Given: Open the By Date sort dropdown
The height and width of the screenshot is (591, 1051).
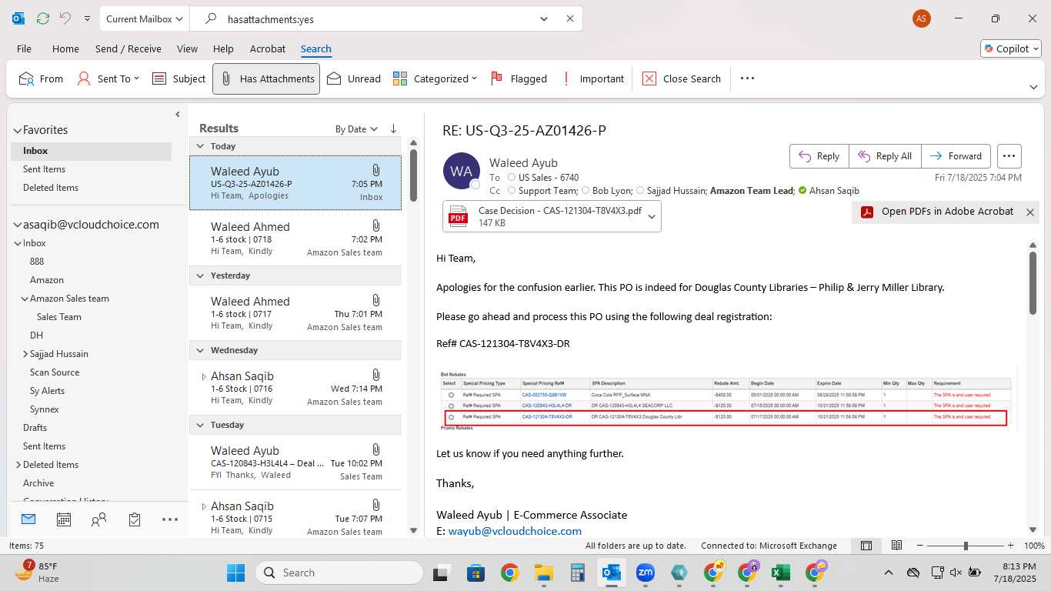Looking at the screenshot, I should [356, 129].
